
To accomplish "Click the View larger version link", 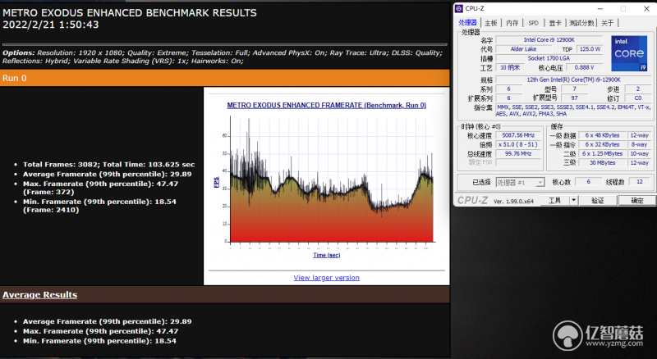I will 326,277.
